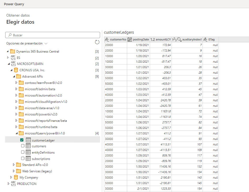Select the entityDefinitions table label

tap(43, 152)
